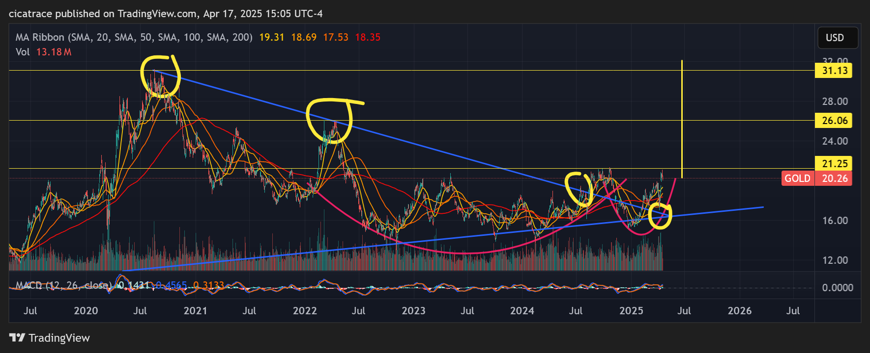The height and width of the screenshot is (353, 870).
Task: Click the 2020 time axis label
Action: coord(86,311)
